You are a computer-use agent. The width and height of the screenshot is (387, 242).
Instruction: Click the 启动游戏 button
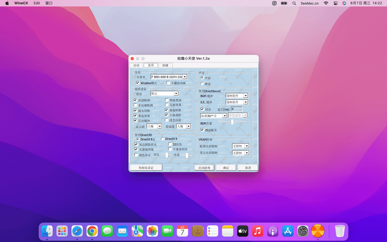pyautogui.click(x=204, y=168)
